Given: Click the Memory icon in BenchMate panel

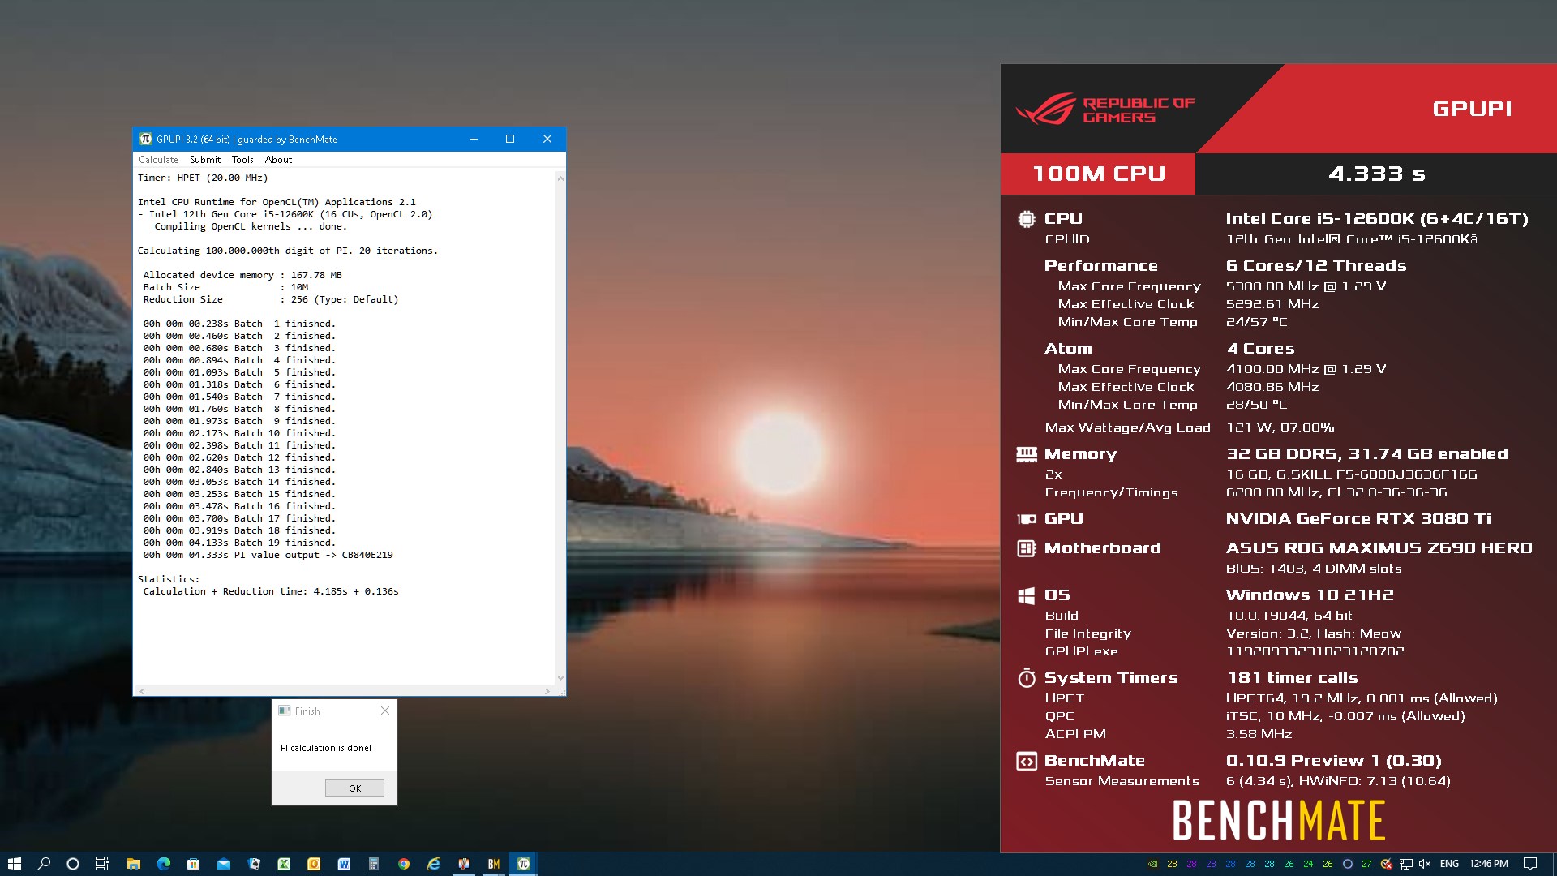Looking at the screenshot, I should [1026, 454].
